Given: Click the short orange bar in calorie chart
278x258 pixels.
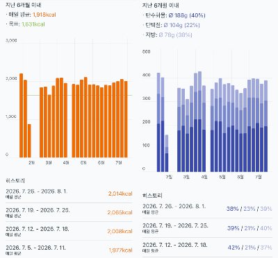Looking at the screenshot, I should coord(29,141).
